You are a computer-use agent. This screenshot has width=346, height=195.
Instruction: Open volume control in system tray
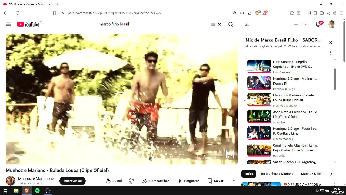click(x=317, y=191)
